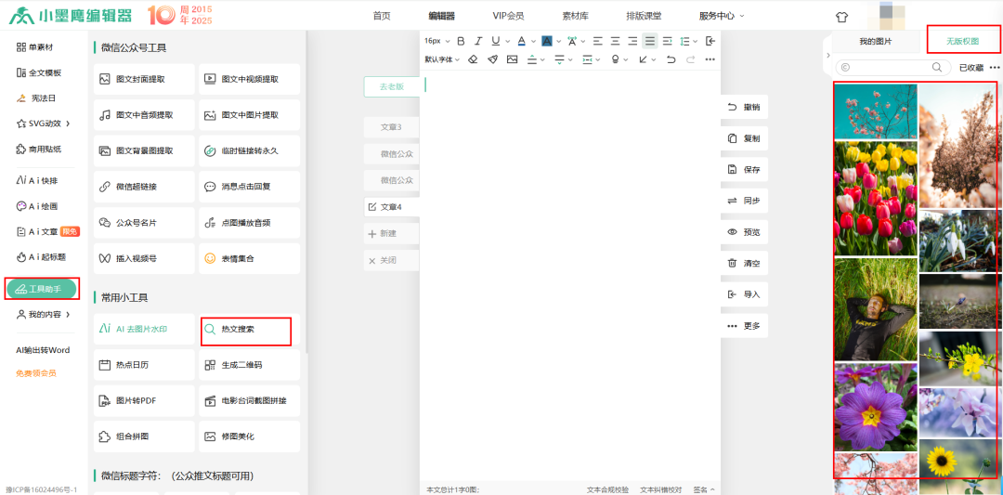This screenshot has height=495, width=1003.
Task: Open 热文搜索 hot article search tool
Action: [246, 330]
